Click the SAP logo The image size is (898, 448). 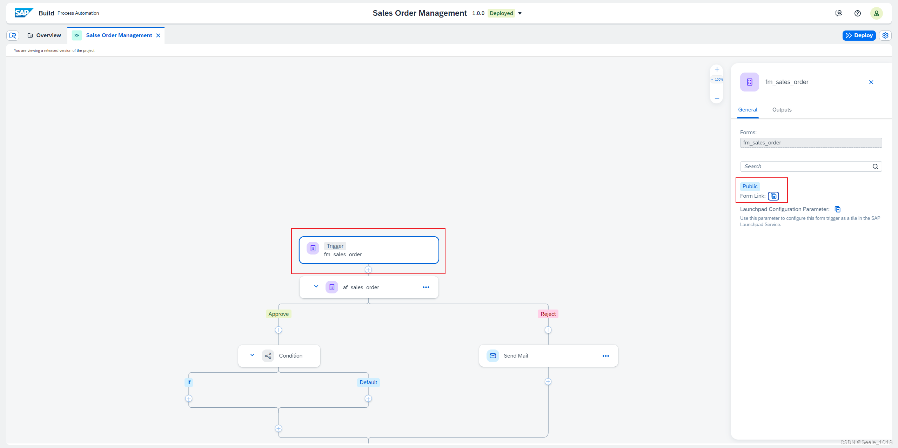click(x=24, y=13)
